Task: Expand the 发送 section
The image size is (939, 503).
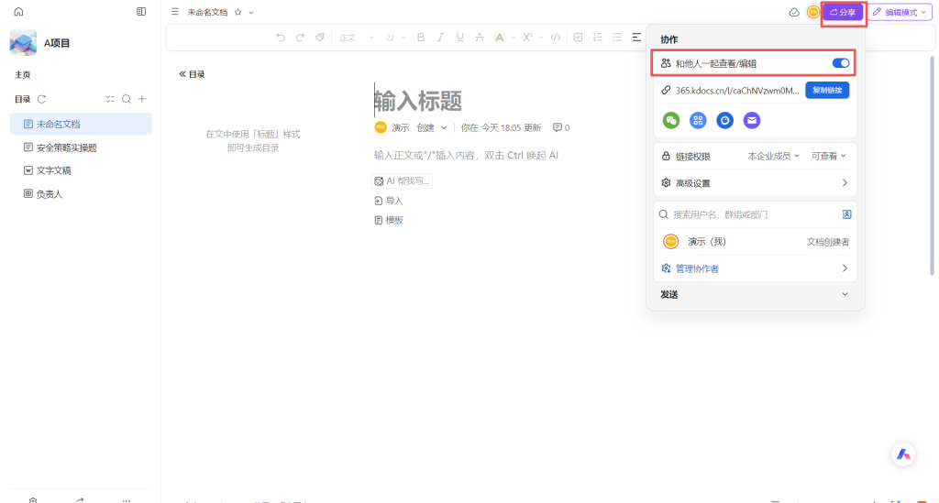Action: pos(755,294)
